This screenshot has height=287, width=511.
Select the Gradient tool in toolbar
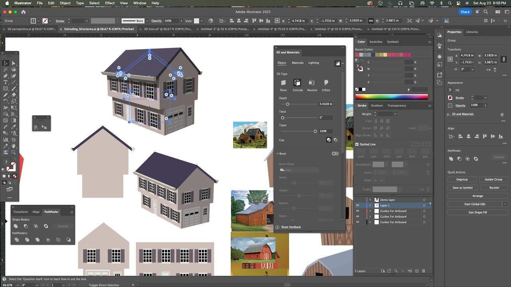click(14, 120)
